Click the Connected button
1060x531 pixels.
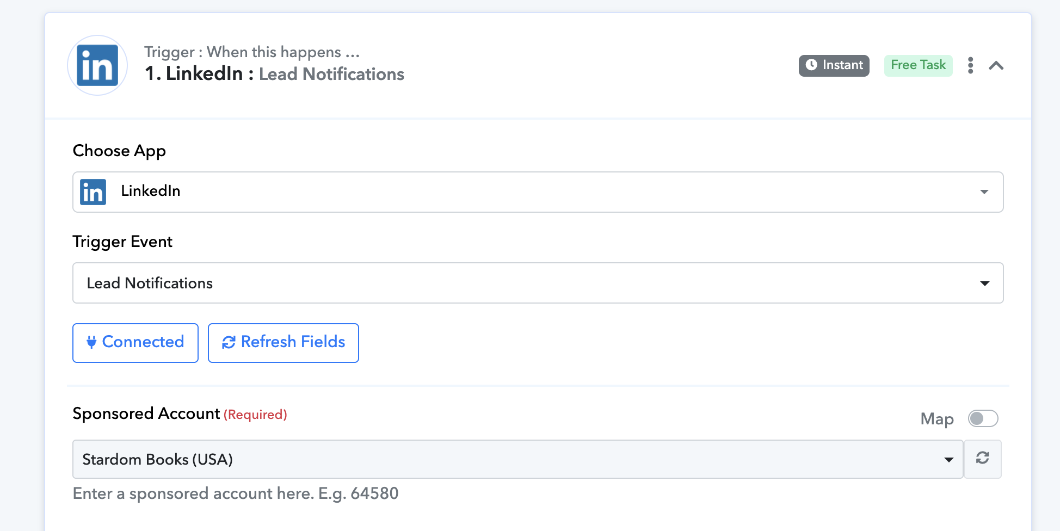click(x=135, y=343)
